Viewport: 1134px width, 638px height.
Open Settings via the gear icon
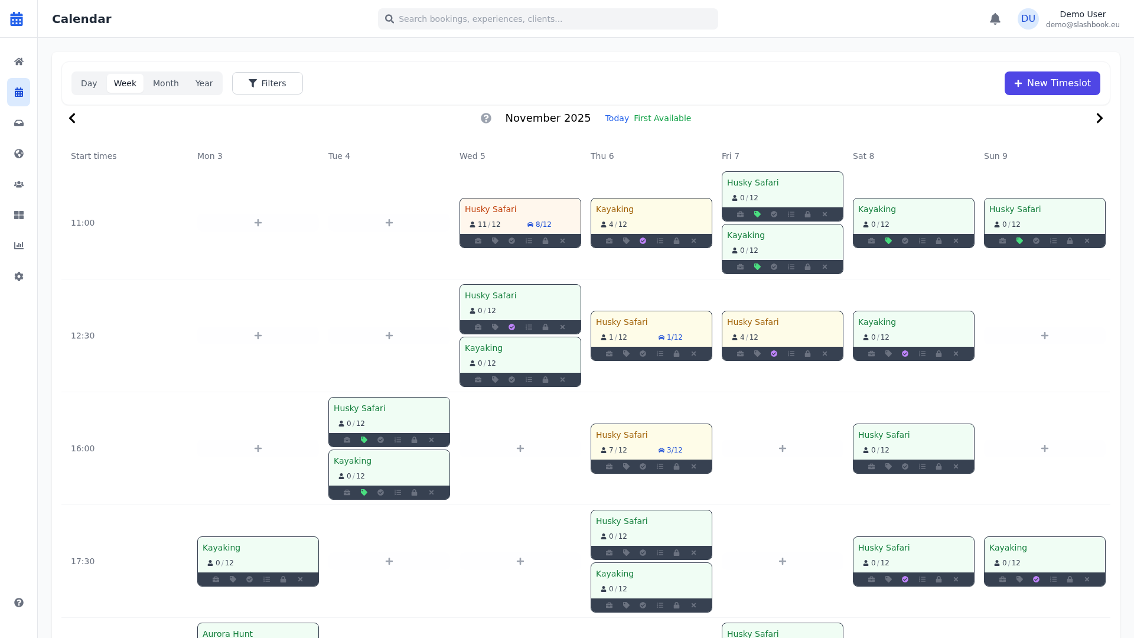[19, 276]
